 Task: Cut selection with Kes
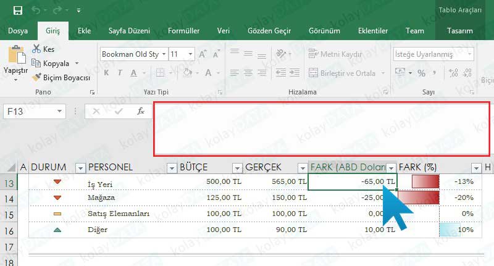point(43,49)
